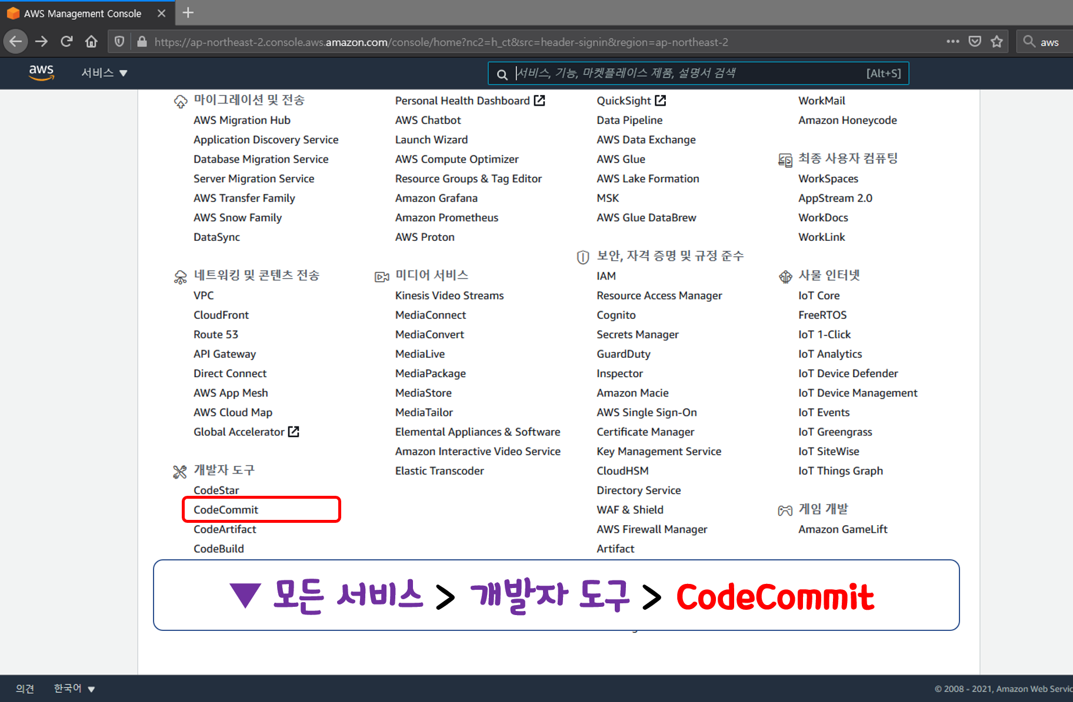The height and width of the screenshot is (702, 1073).
Task: Open CodeStar service
Action: click(x=216, y=490)
